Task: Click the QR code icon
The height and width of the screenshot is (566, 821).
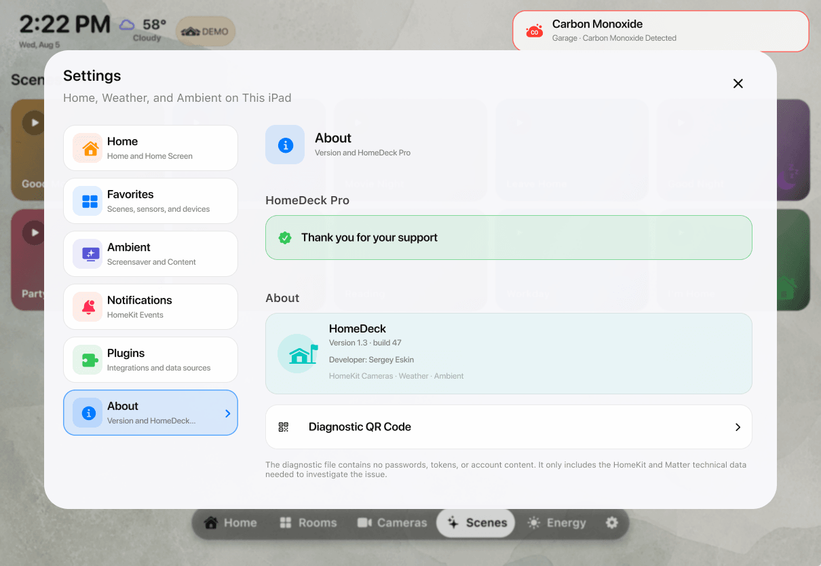Action: tap(284, 427)
